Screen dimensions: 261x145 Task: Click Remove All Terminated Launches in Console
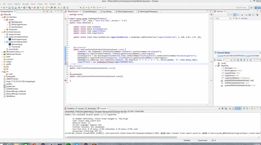point(226,108)
